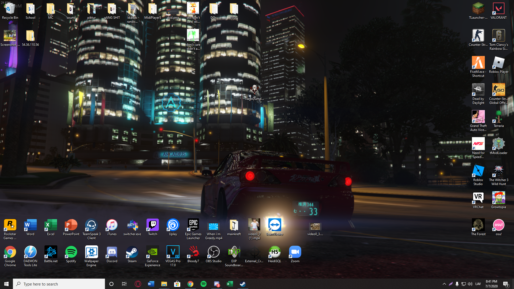This screenshot has width=514, height=289.
Task: Select the Bloody7 desktop icon
Action: pos(193,254)
